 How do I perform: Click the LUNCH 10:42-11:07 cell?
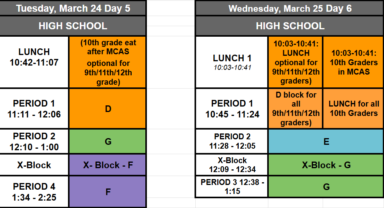click(34, 57)
